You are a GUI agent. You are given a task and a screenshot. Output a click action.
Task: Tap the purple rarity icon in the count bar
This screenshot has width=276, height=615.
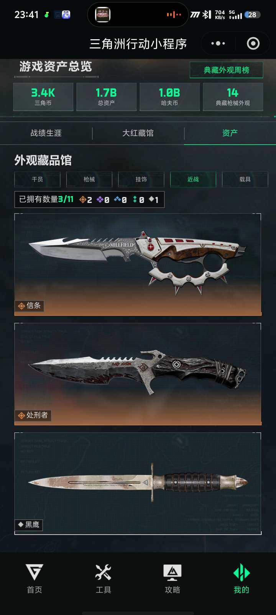pyautogui.click(x=100, y=199)
